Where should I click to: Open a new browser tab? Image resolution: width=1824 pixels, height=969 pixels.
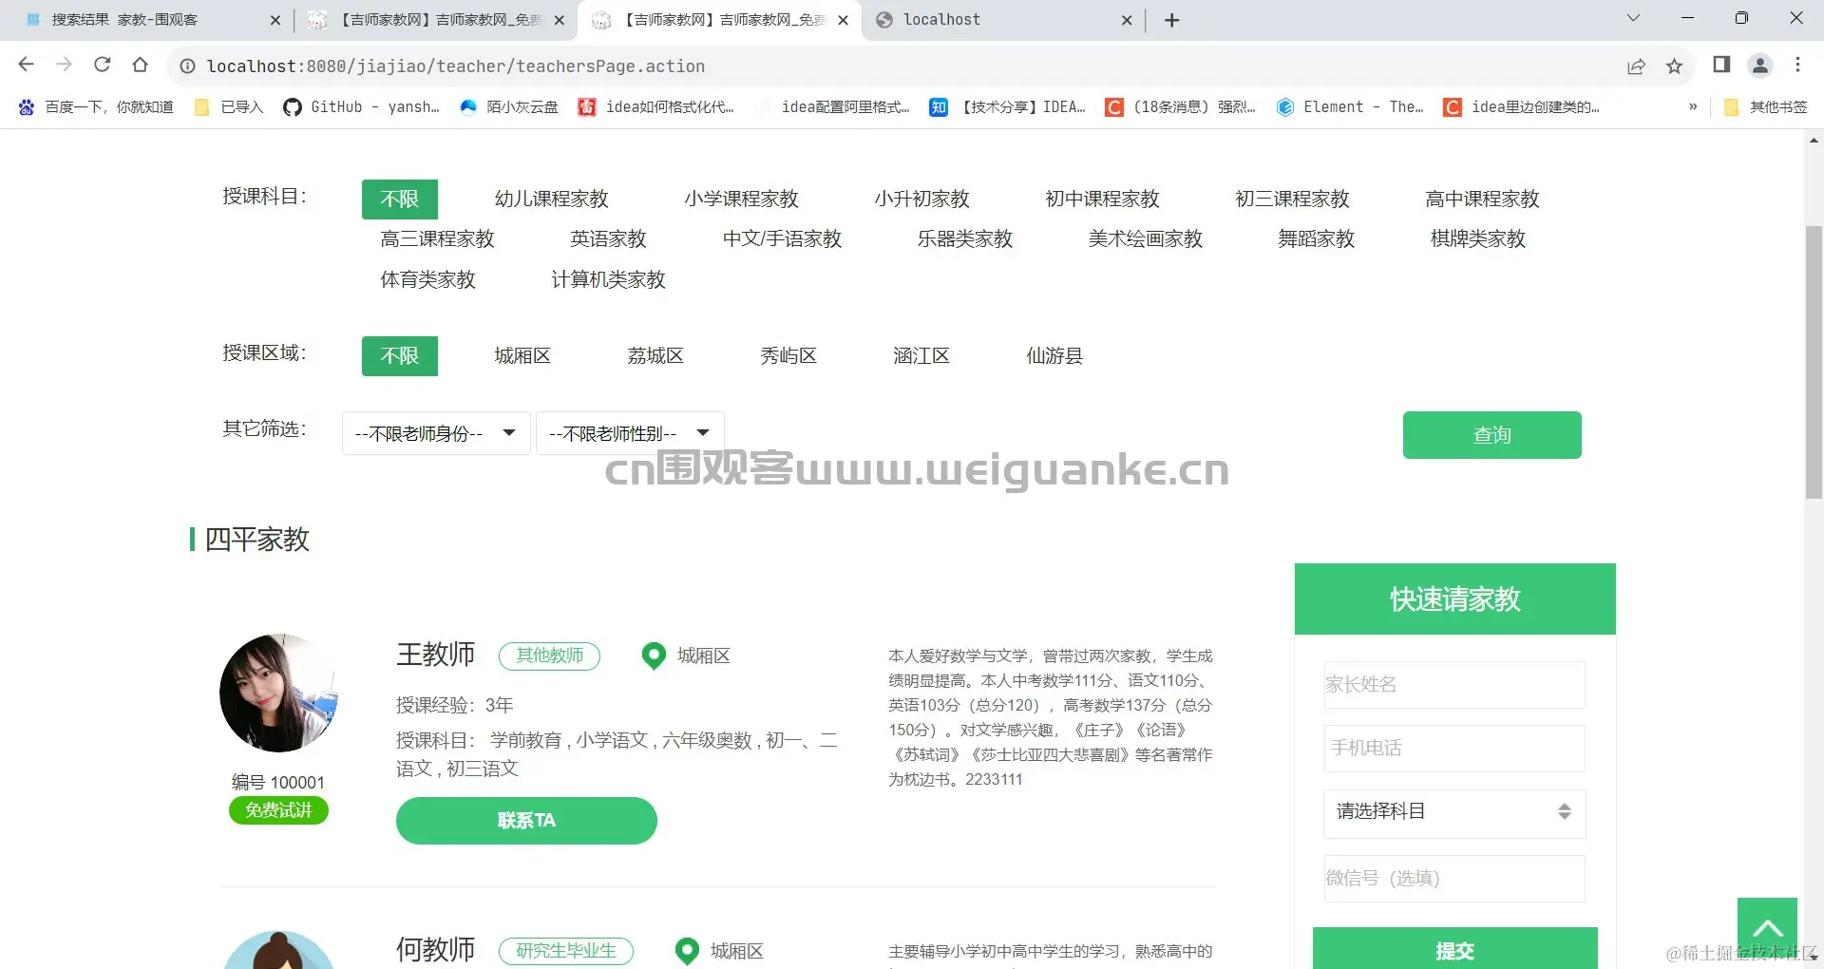1172,20
